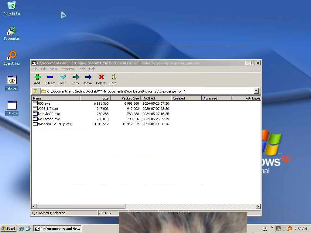Launch Internet Explorer from quick launch
Image resolution: width=311 pixels, height=233 pixels.
point(22,229)
